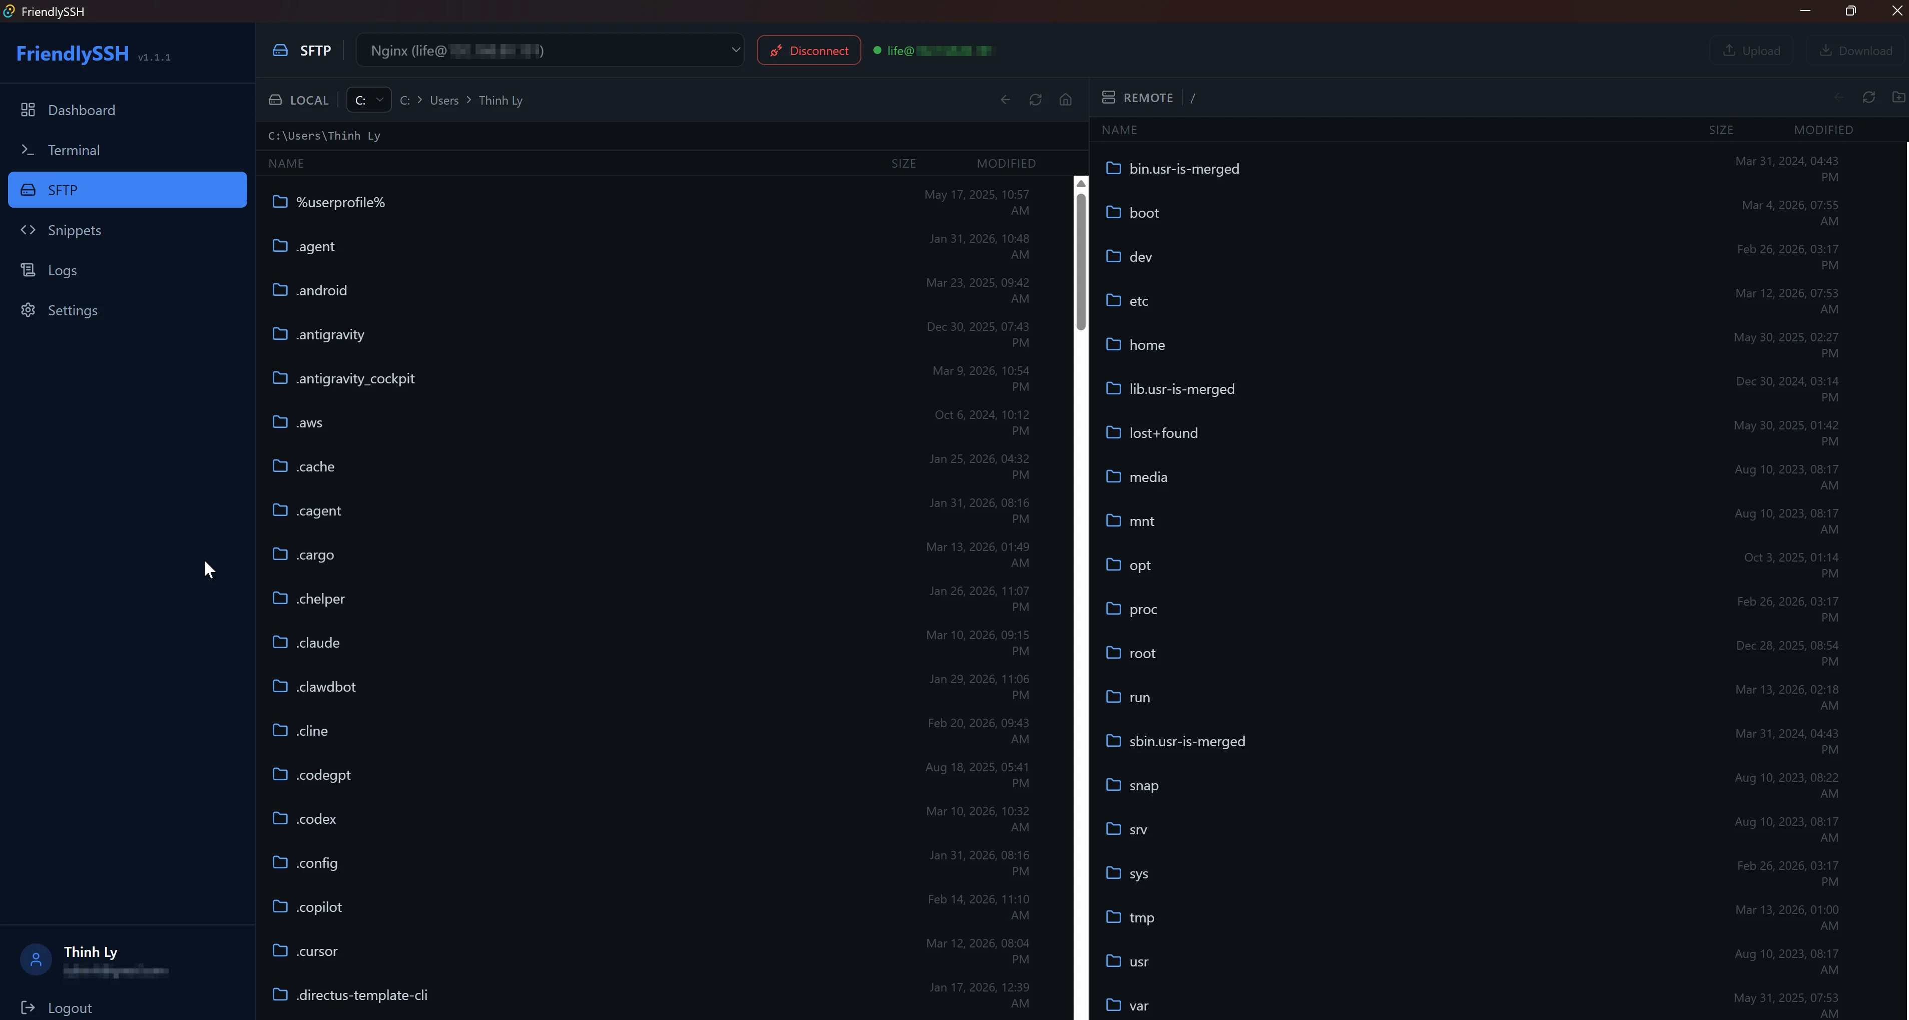
Task: Click the .copilot folder name
Action: pyautogui.click(x=319, y=906)
